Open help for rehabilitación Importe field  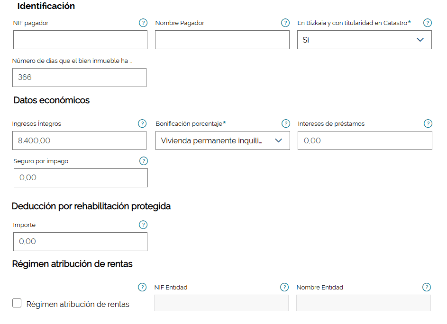143,225
